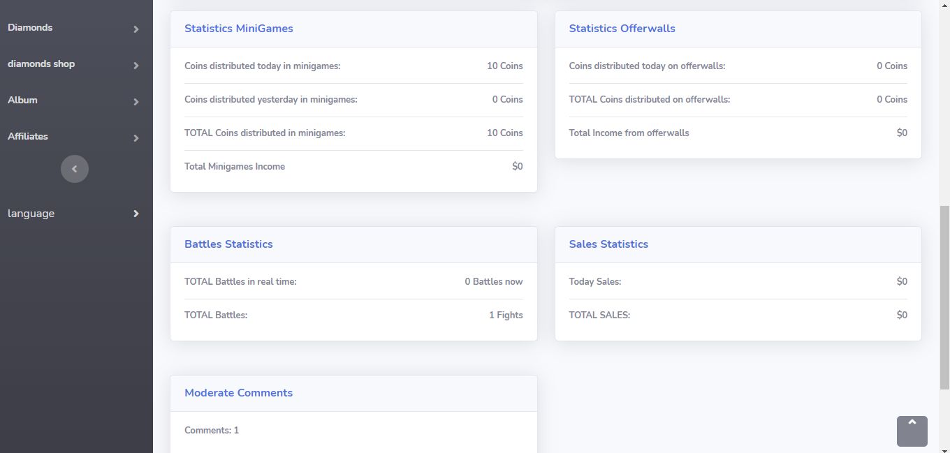This screenshot has height=453, width=950.
Task: Go to Affiliates in the sidebar
Action: (x=28, y=137)
